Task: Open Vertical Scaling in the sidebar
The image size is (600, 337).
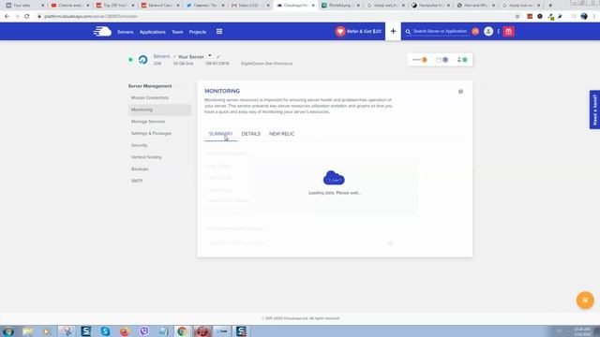Action: pos(146,157)
